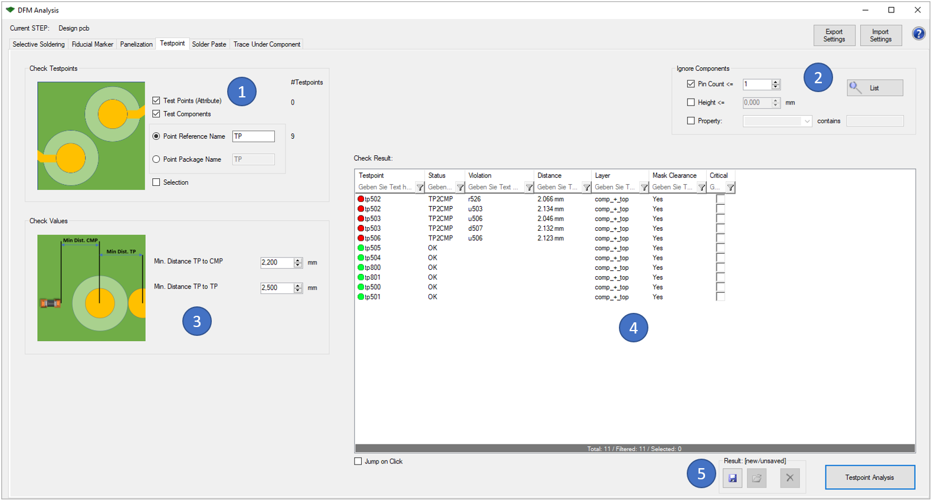Click the delete result X icon
This screenshot has height=500, width=931.
click(x=790, y=478)
